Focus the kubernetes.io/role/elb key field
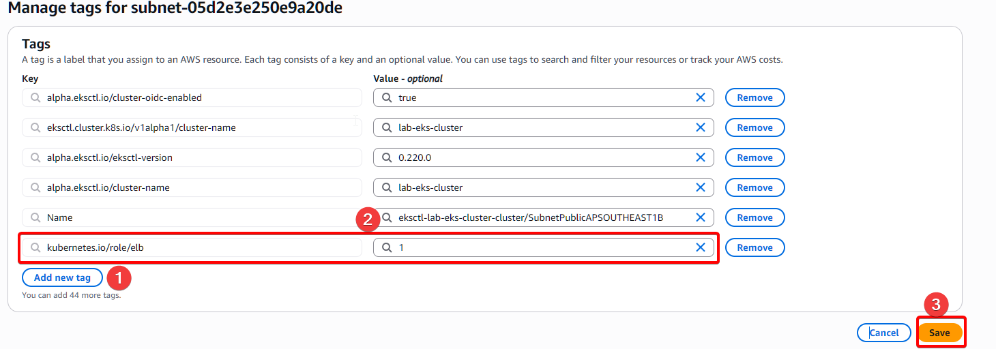The image size is (996, 349). pos(198,247)
